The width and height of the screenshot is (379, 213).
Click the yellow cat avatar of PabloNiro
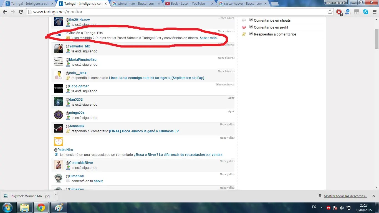pos(59,141)
